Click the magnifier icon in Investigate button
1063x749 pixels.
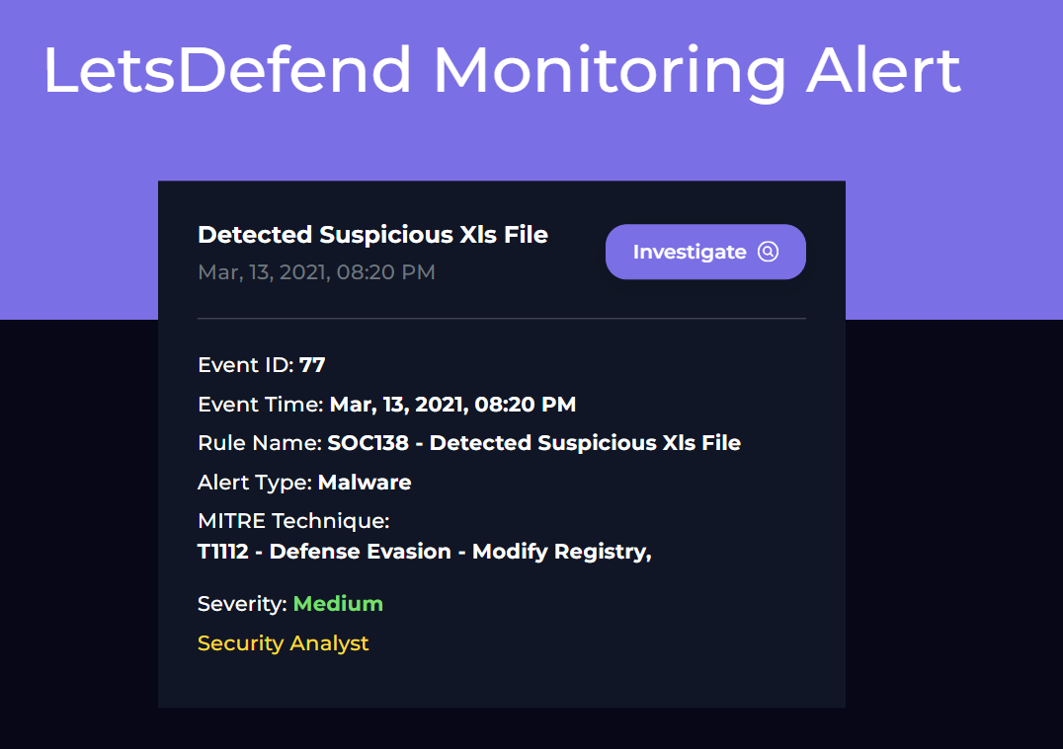tap(768, 252)
